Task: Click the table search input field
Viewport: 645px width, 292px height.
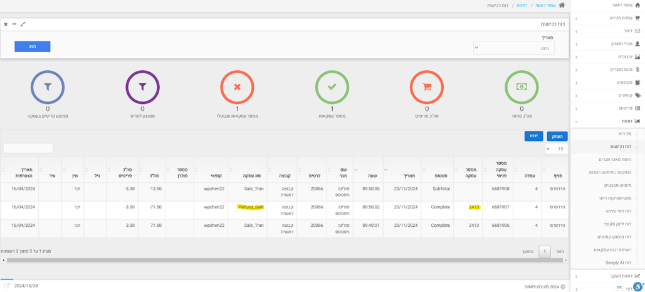Action: (28, 149)
